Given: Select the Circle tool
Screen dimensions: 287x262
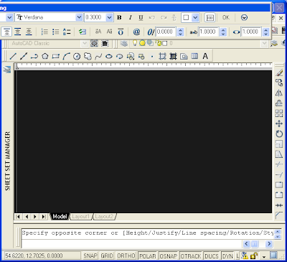Looking at the screenshot, I should (77, 57).
